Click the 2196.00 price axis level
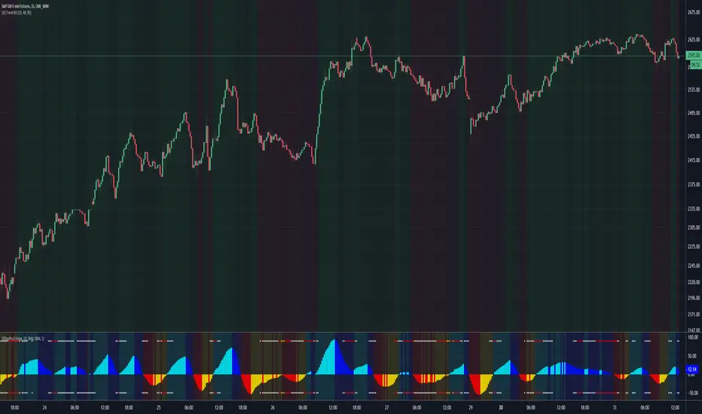 pyautogui.click(x=694, y=298)
